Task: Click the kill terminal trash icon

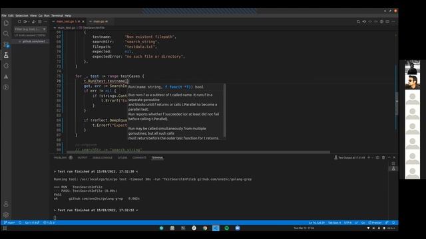Action: (383, 157)
